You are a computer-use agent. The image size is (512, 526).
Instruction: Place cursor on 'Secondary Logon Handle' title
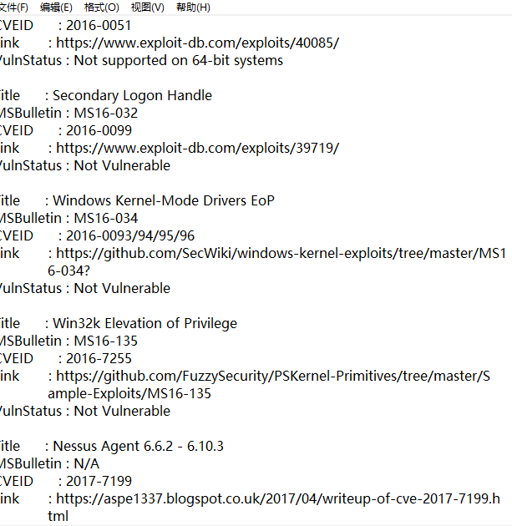(x=132, y=95)
